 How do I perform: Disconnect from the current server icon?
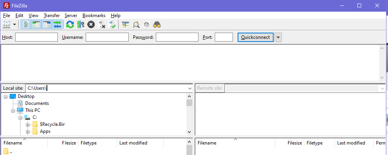[x=102, y=24]
